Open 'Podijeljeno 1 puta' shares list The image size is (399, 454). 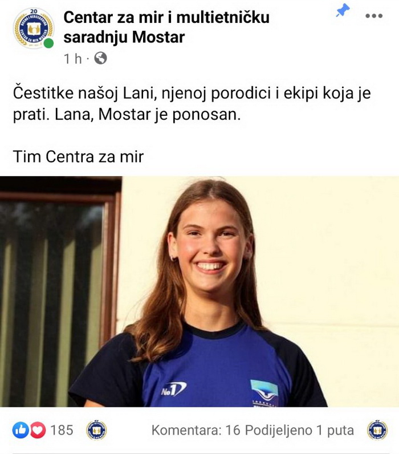point(299,430)
